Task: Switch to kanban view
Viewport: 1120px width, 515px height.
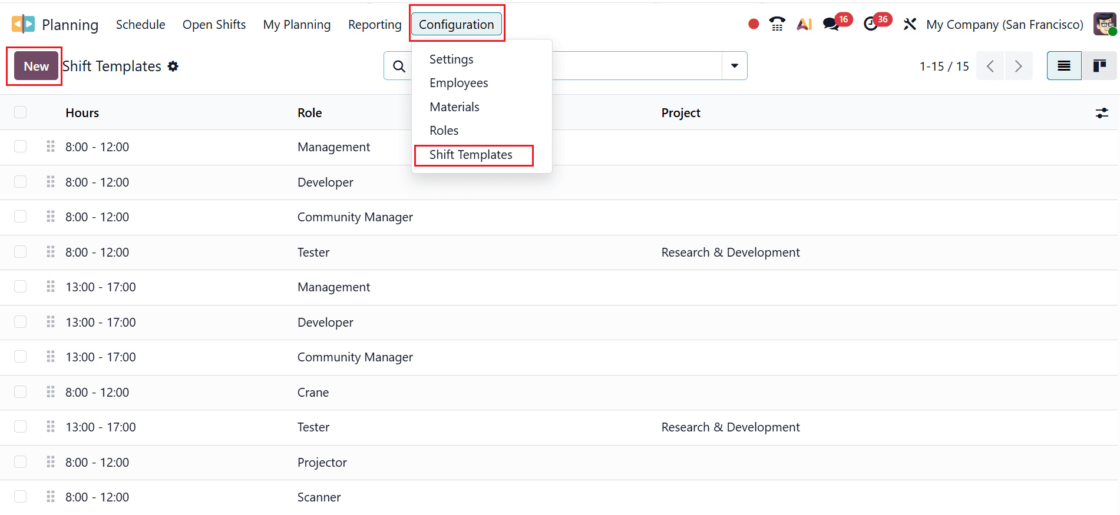Action: tap(1099, 66)
